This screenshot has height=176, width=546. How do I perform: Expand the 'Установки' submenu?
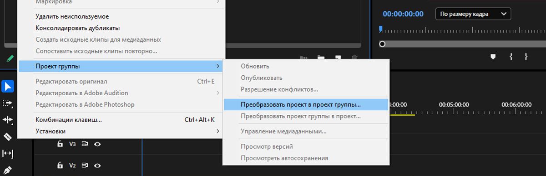pos(120,131)
